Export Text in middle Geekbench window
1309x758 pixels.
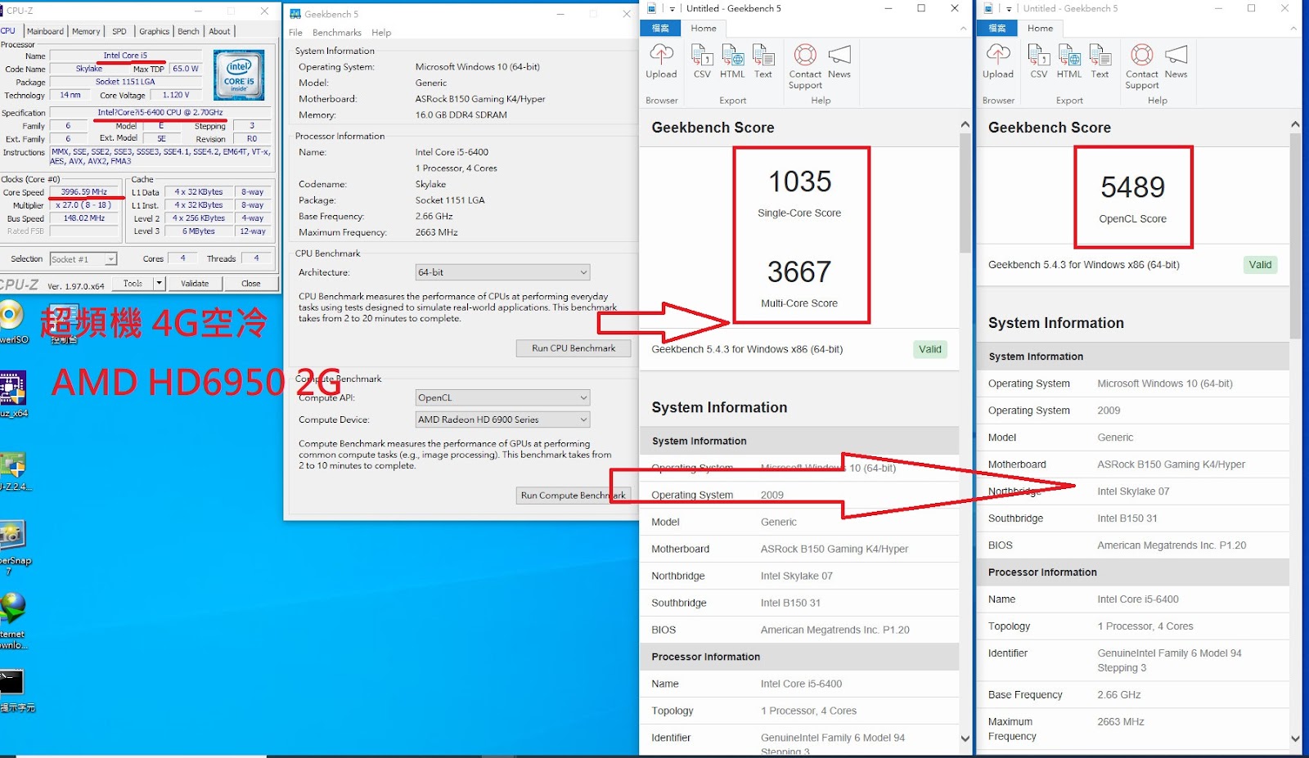[x=763, y=55]
